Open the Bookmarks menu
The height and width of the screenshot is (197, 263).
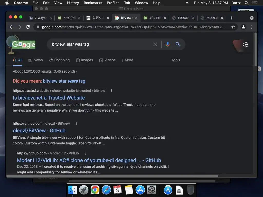coord(93,3)
